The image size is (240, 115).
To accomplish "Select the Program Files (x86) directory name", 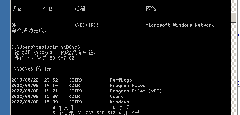I will coord(136,91).
